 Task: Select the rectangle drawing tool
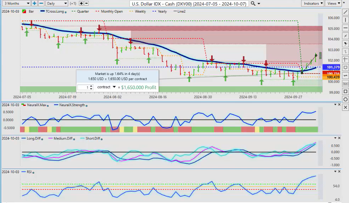pyautogui.click(x=346, y=91)
